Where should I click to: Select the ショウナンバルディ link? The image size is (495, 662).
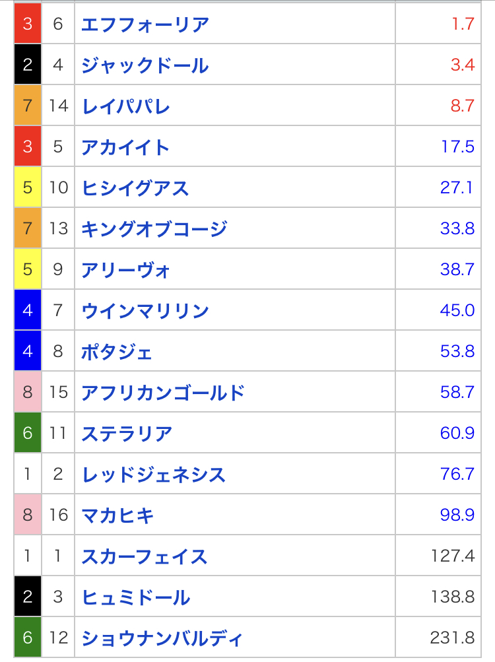tap(162, 638)
